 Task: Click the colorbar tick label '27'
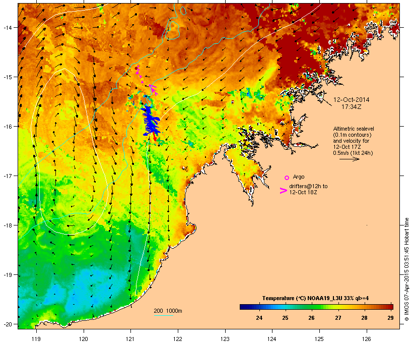[x=338, y=318]
